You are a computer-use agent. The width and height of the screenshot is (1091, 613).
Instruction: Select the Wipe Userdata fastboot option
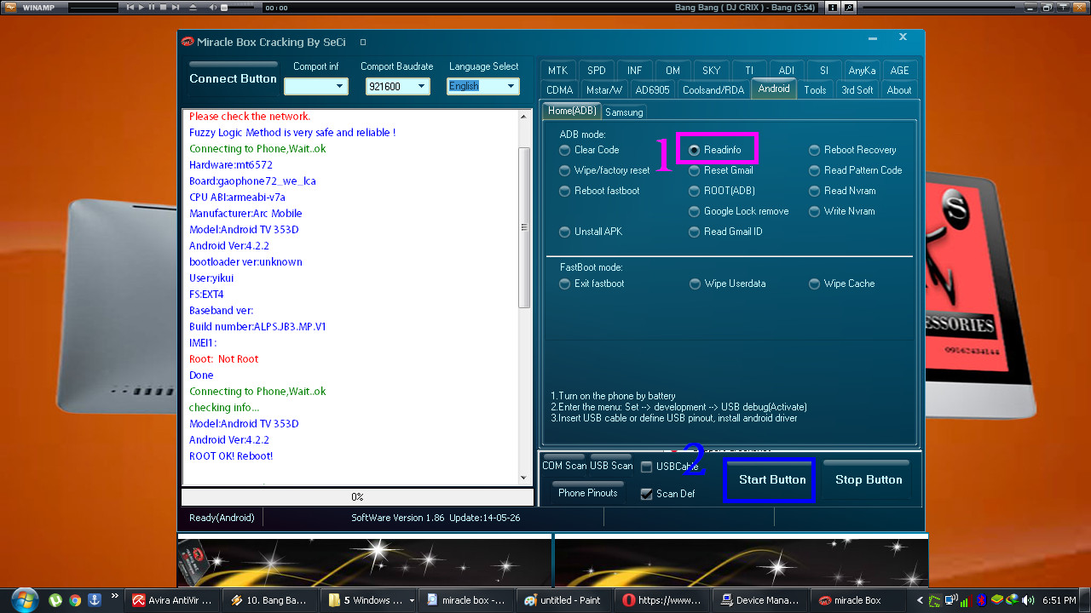coord(728,284)
